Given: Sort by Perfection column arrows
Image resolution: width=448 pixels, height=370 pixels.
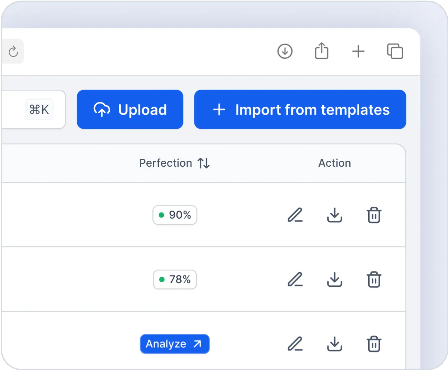Looking at the screenshot, I should pyautogui.click(x=203, y=163).
